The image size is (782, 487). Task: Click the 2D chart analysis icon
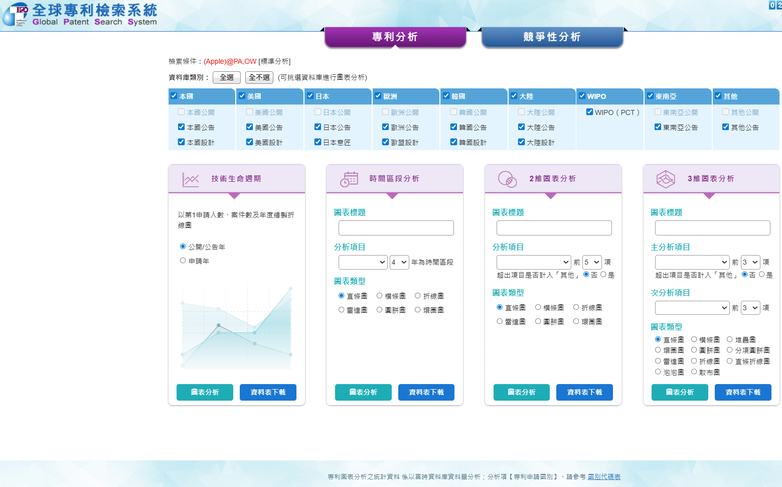pos(507,179)
